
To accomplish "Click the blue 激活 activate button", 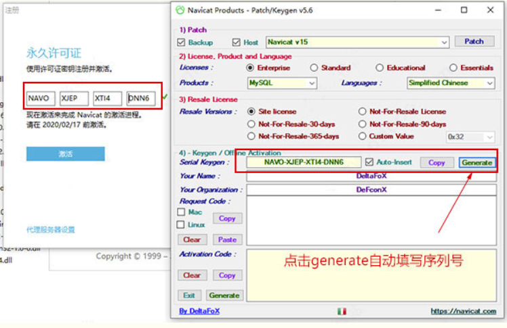I will pyautogui.click(x=66, y=154).
